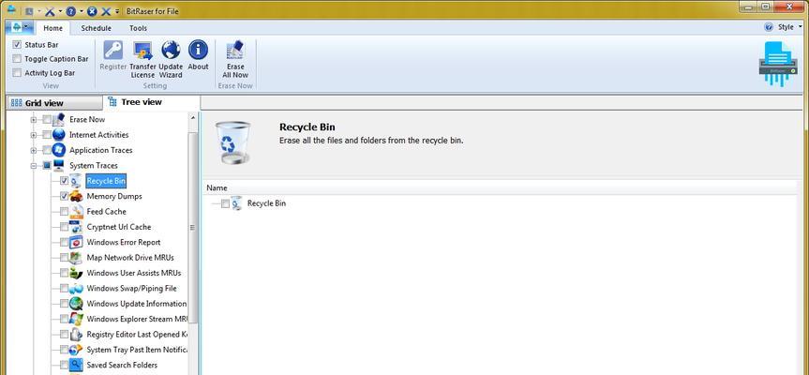This screenshot has height=375, width=809.
Task: Click the System Tray Past Item icon
Action: 76,350
